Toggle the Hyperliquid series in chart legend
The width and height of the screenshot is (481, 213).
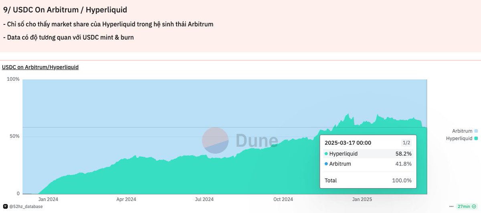(459, 138)
